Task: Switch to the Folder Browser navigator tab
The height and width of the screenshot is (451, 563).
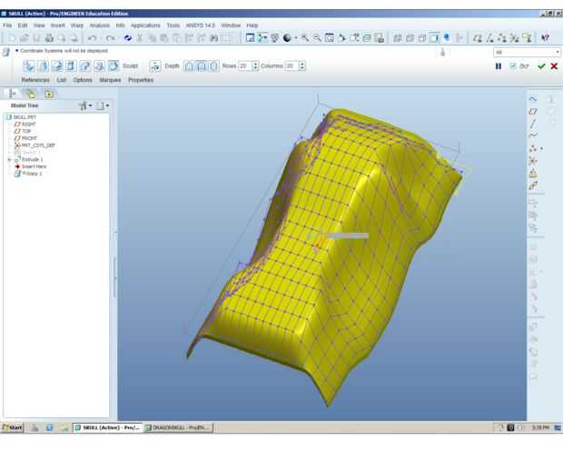Action: click(x=31, y=94)
